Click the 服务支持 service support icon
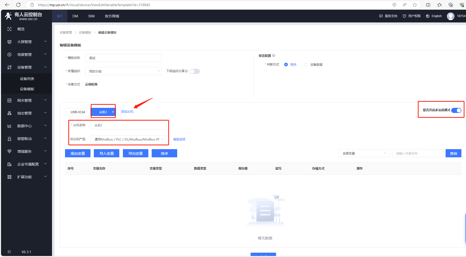This screenshot has width=466, height=257. [x=381, y=16]
